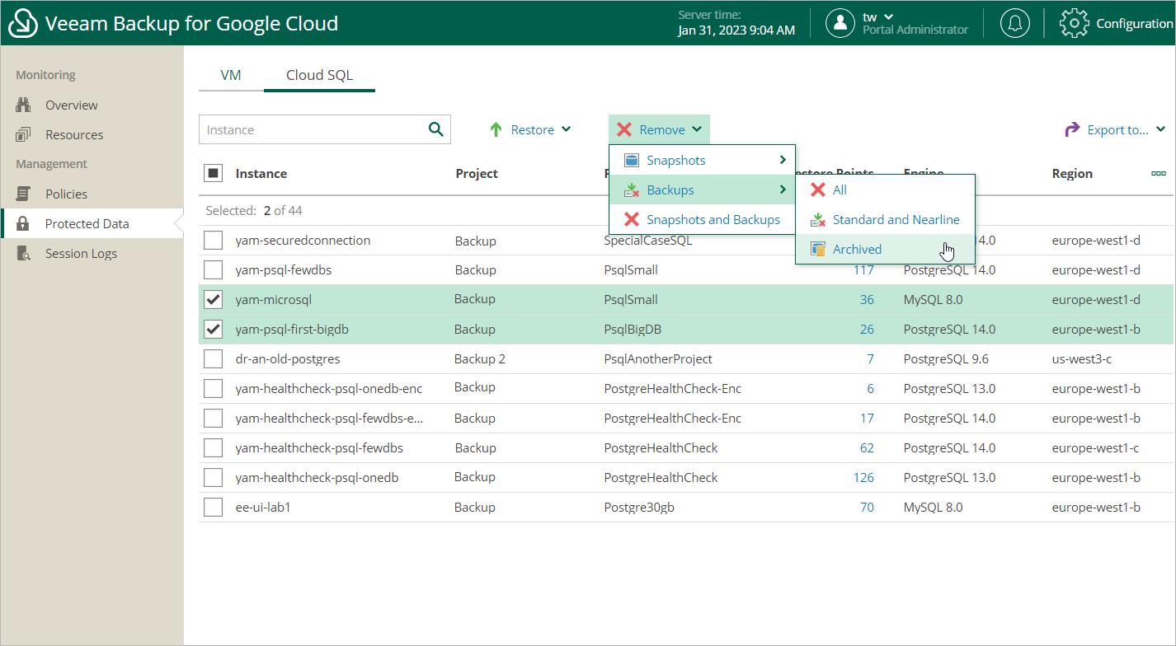Click the search magnifier icon
Screen dimensions: 1176x646
pyautogui.click(x=436, y=129)
